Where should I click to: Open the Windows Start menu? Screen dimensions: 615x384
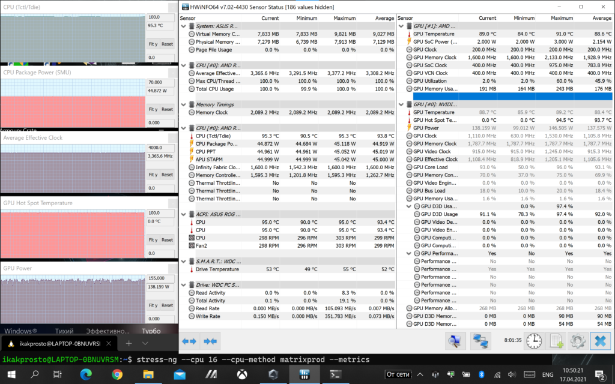[x=11, y=374]
